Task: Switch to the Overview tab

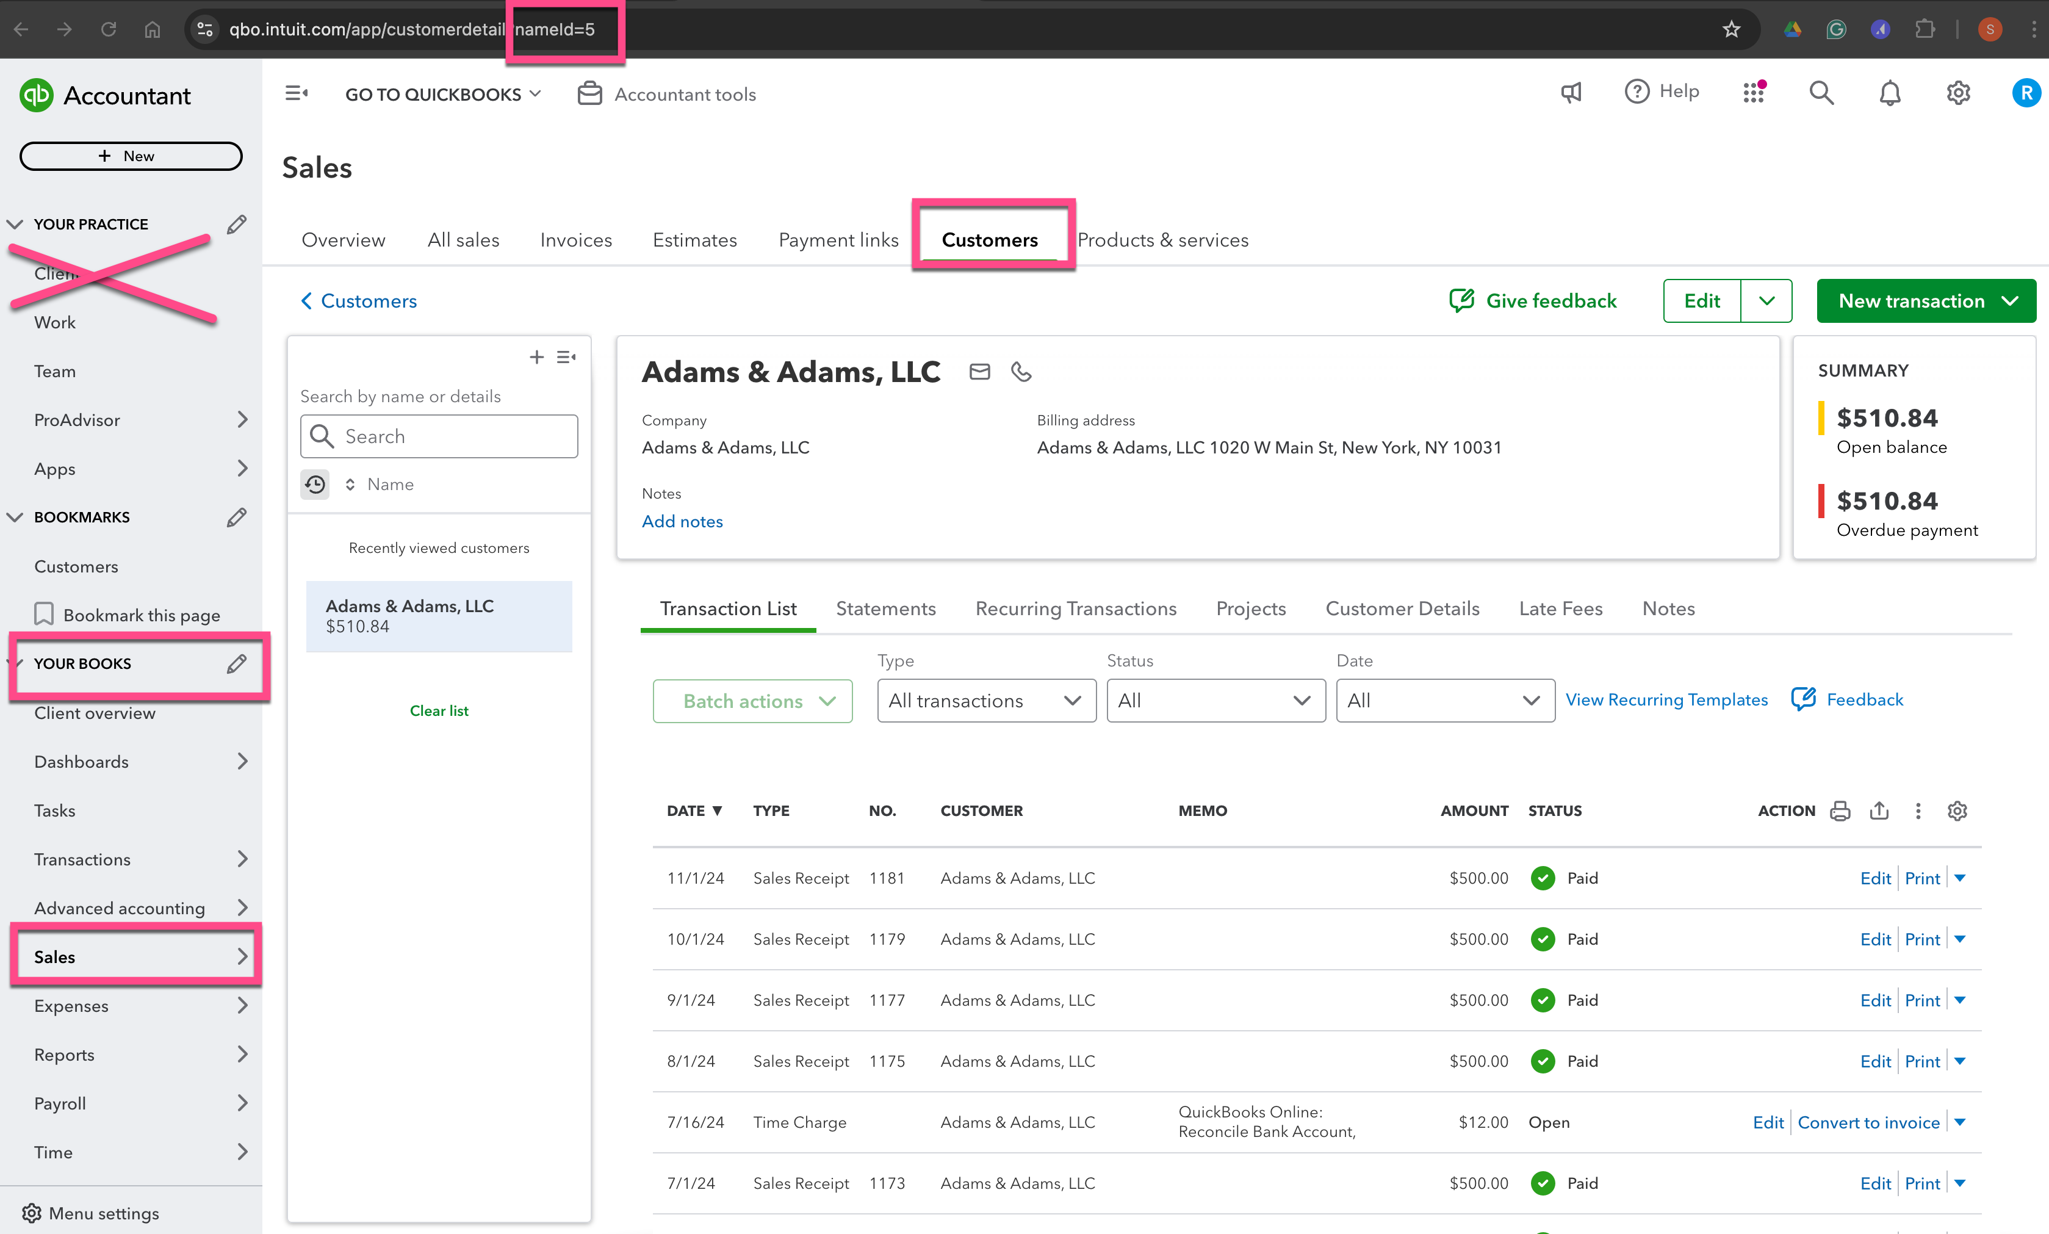Action: [344, 239]
